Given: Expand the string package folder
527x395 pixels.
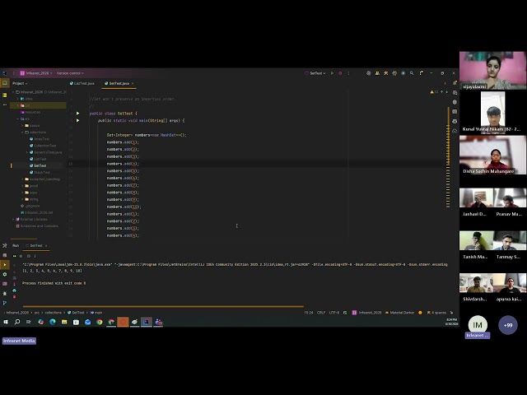Looking at the screenshot, I should [x=23, y=199].
